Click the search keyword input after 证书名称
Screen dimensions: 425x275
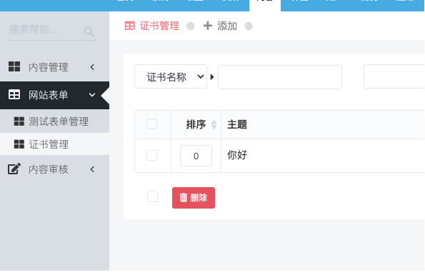tap(280, 77)
